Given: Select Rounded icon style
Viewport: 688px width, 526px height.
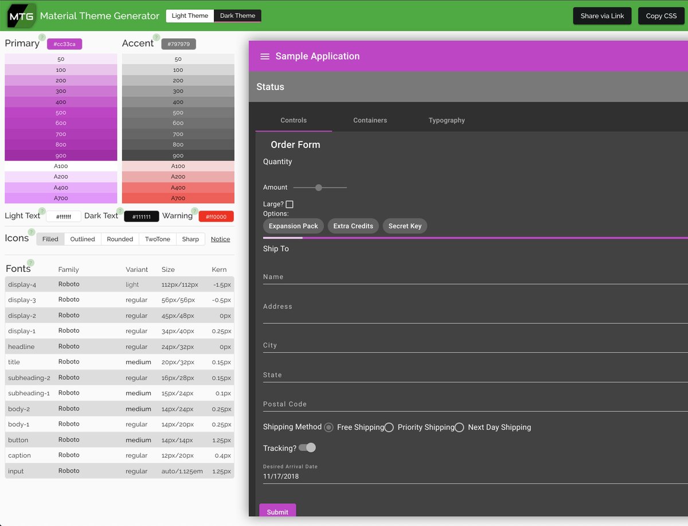Looking at the screenshot, I should click(x=120, y=239).
